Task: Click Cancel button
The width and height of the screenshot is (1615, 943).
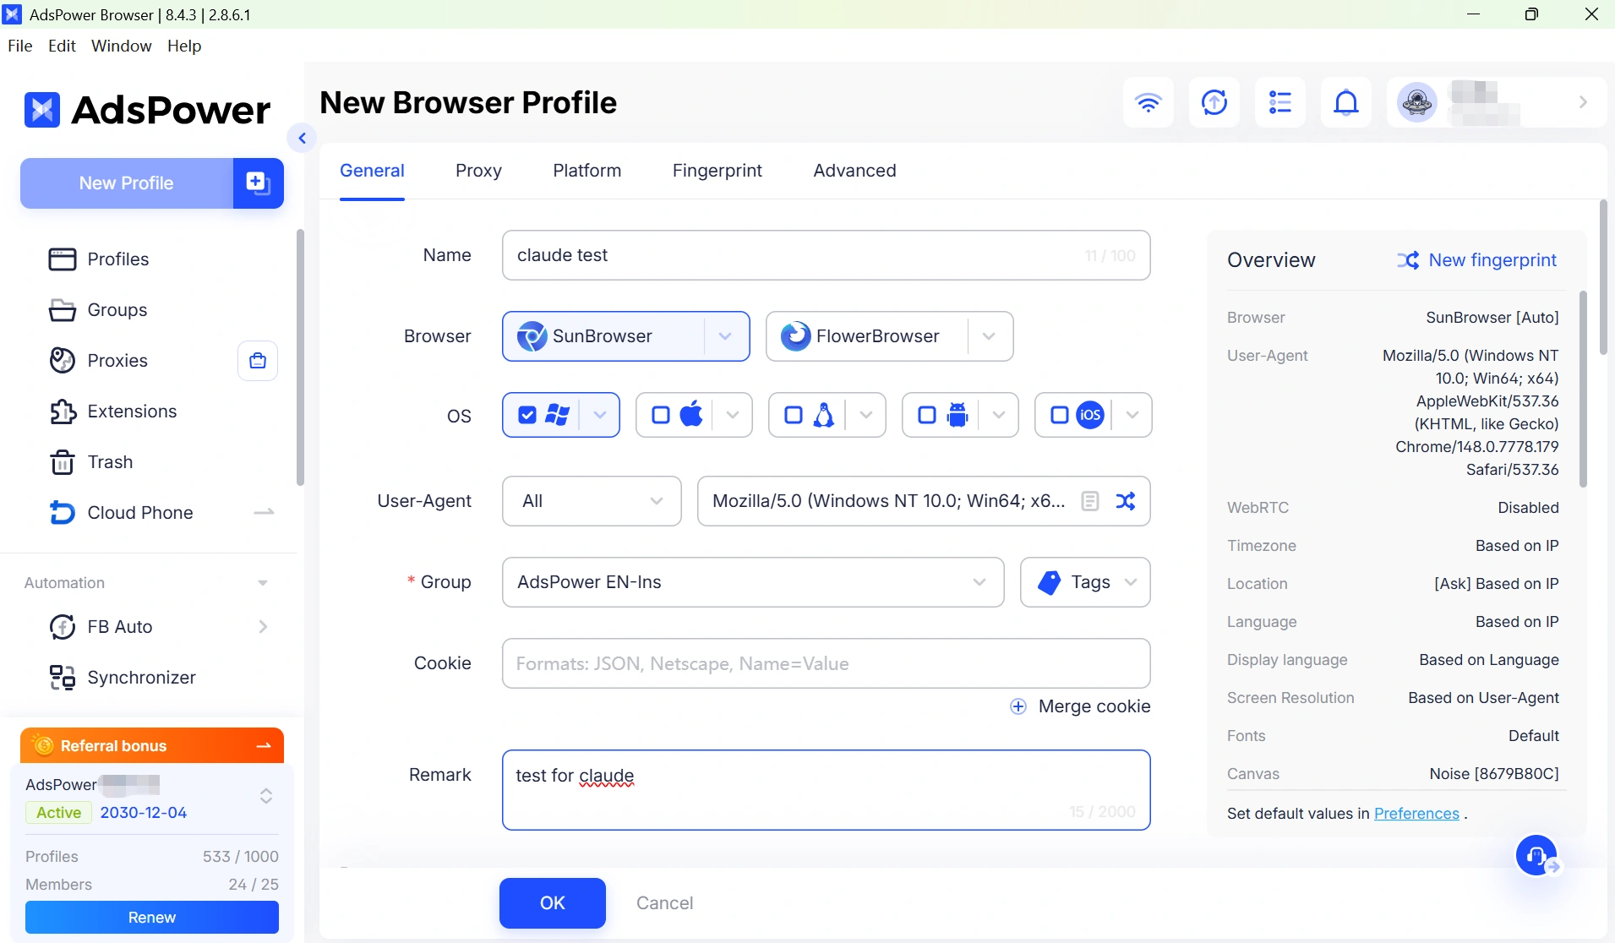Action: (665, 903)
